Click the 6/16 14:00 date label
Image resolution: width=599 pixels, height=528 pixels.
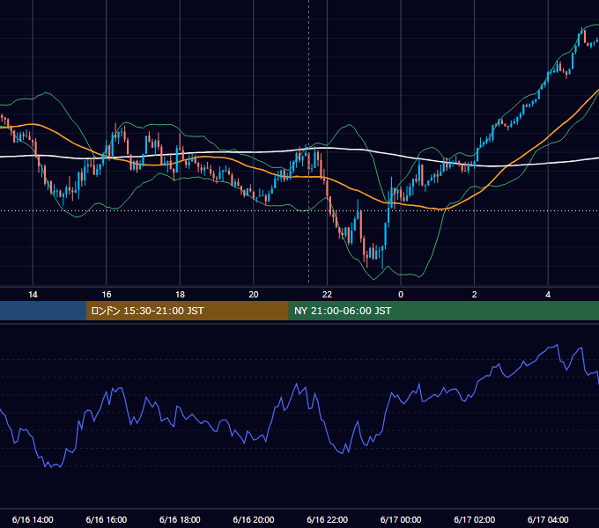click(33, 519)
